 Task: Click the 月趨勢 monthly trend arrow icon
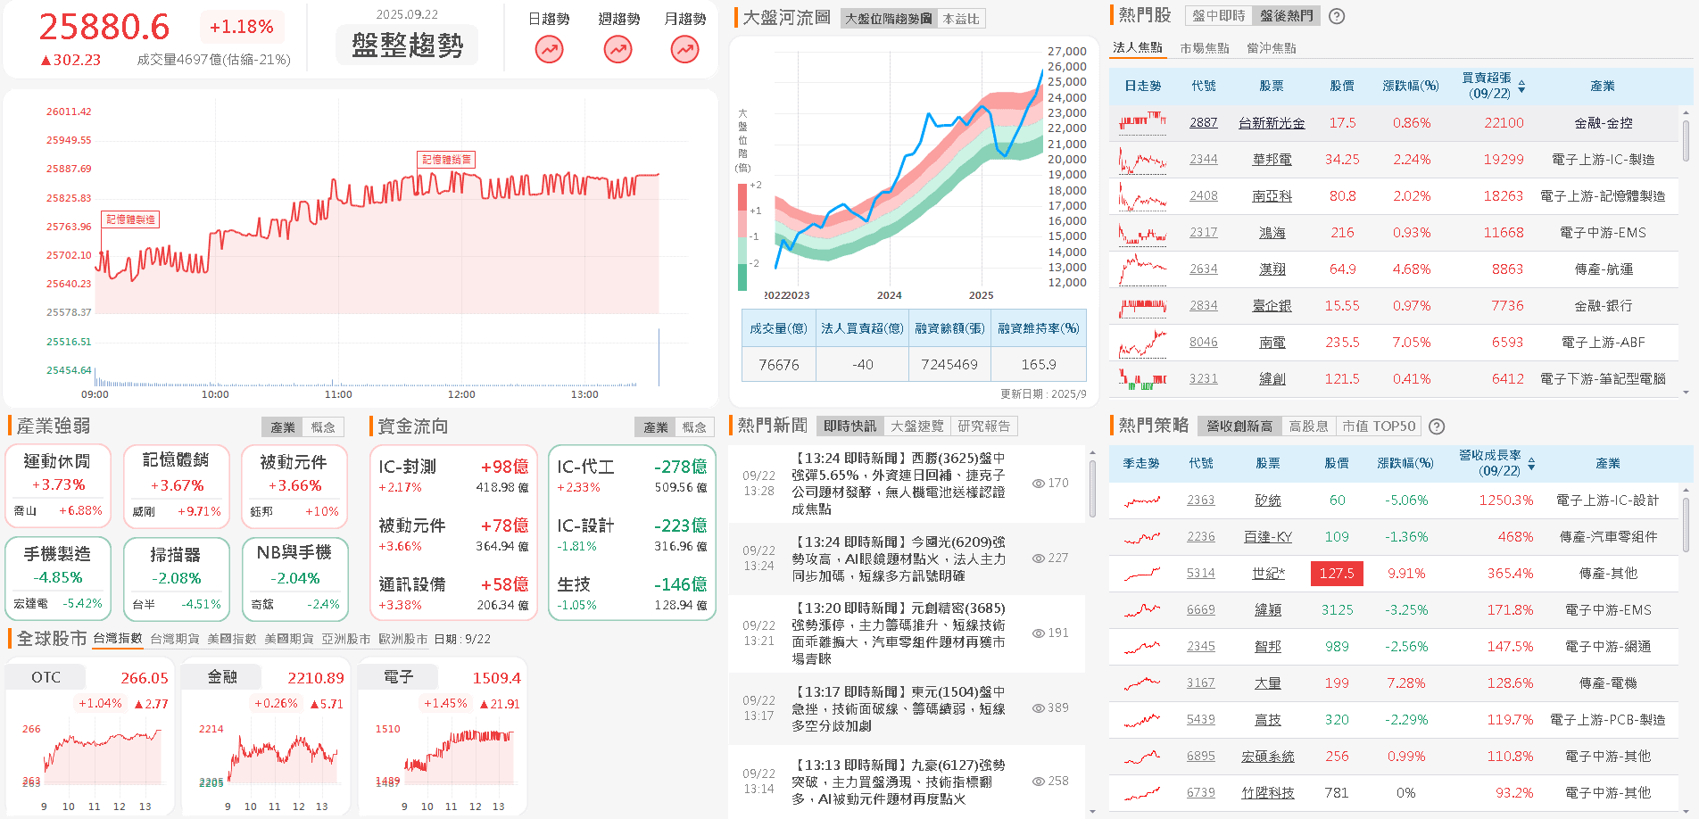685,50
